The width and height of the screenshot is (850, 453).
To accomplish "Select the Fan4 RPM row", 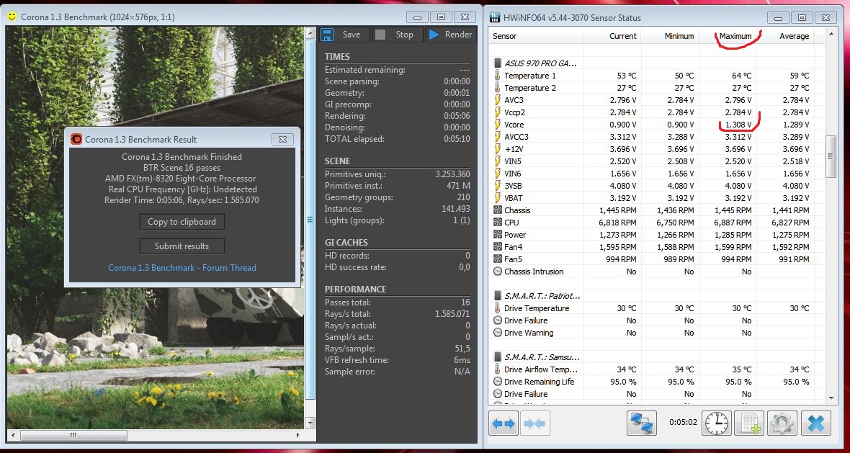I will coord(656,247).
